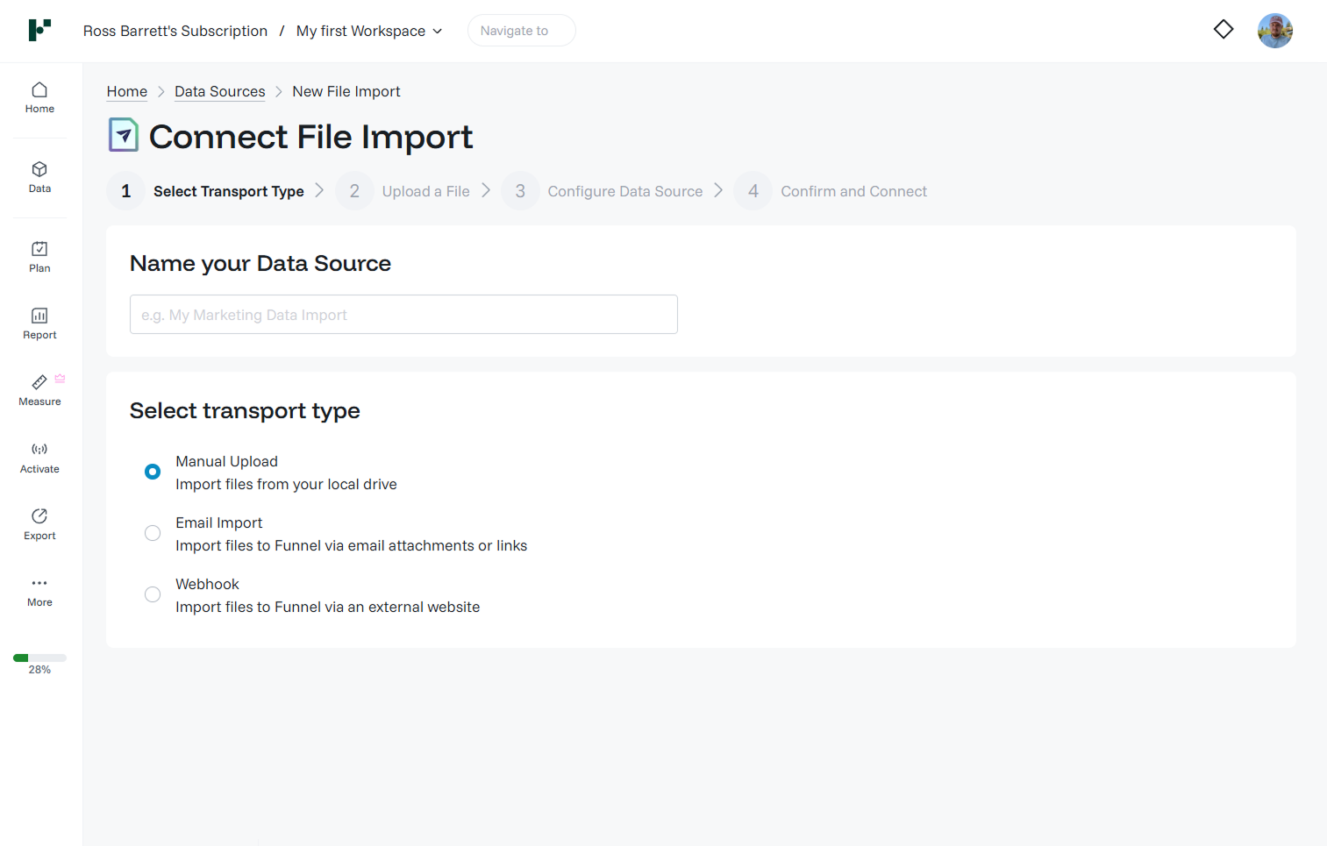
Task: Open the Report sidebar section
Action: (x=39, y=323)
